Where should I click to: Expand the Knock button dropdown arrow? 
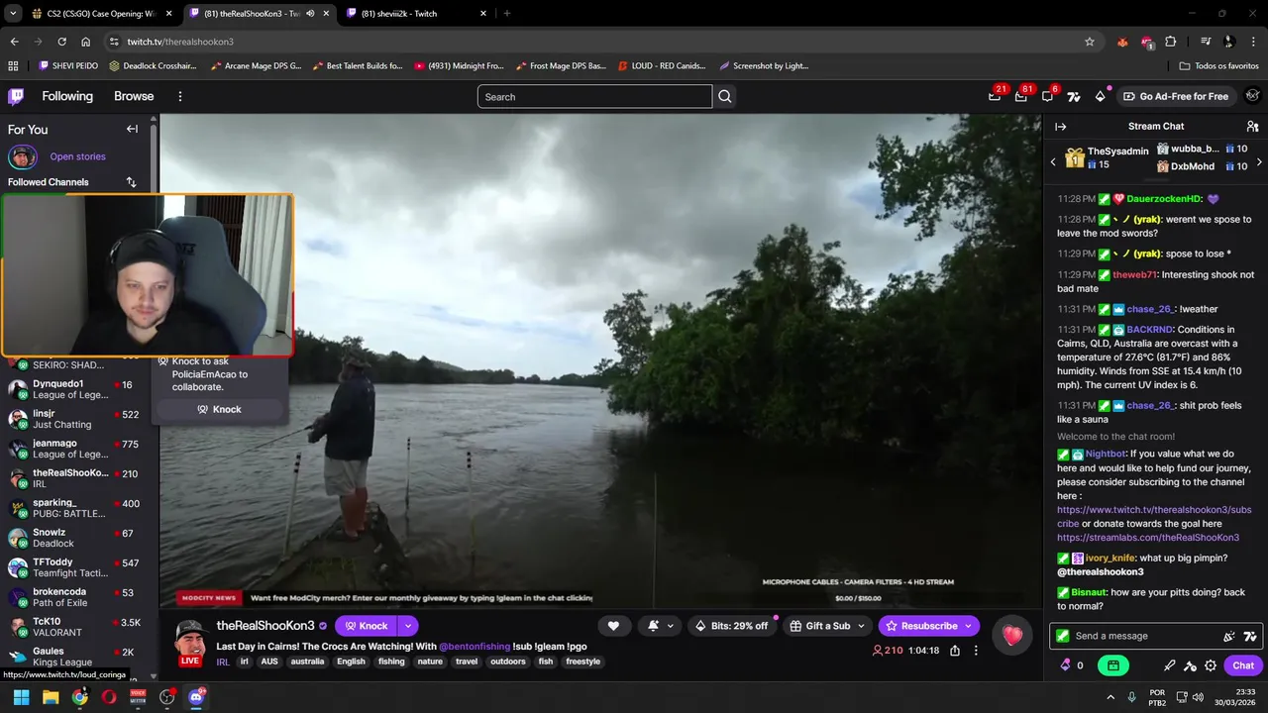click(408, 626)
